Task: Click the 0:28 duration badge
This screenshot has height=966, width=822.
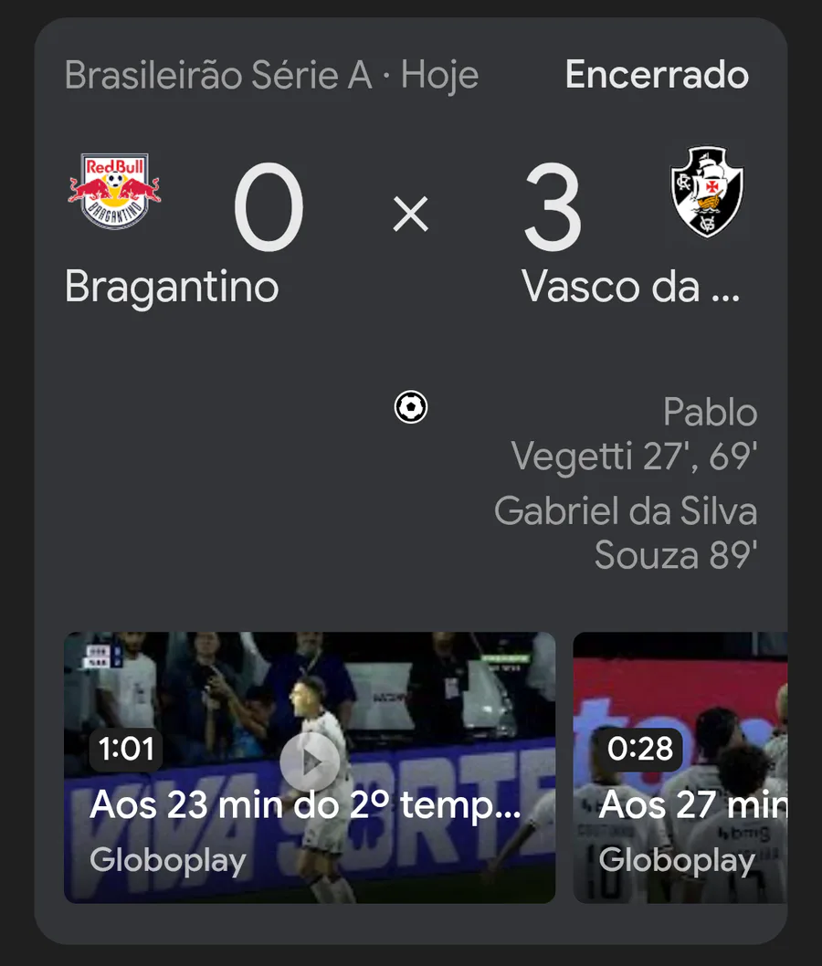Action: pyautogui.click(x=641, y=750)
